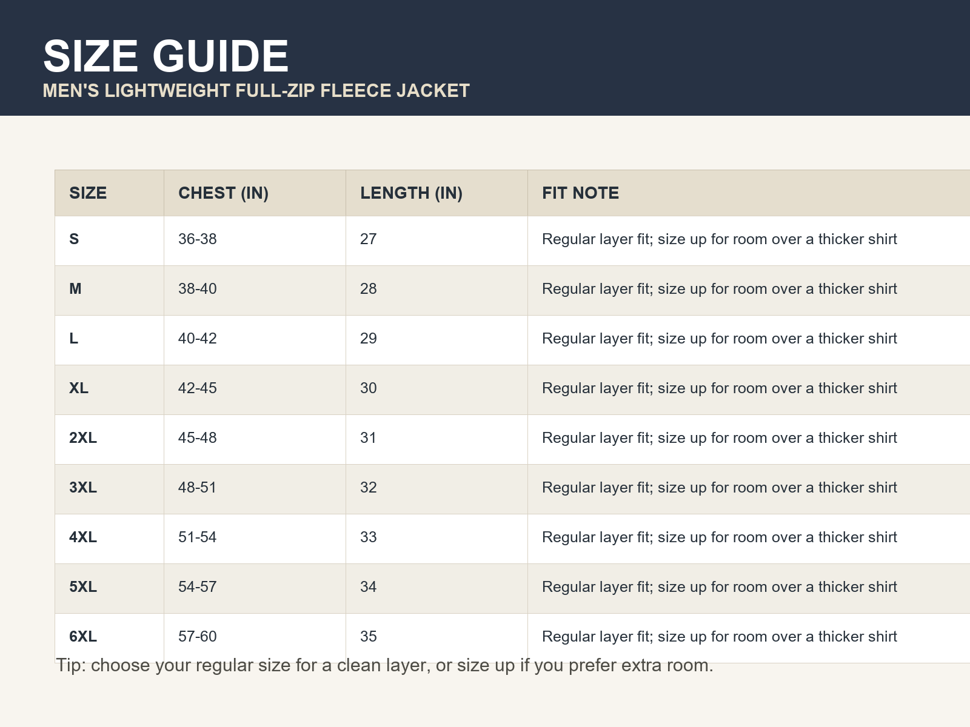The height and width of the screenshot is (727, 970).
Task: Select the CHEST (IN) column header
Action: (223, 193)
